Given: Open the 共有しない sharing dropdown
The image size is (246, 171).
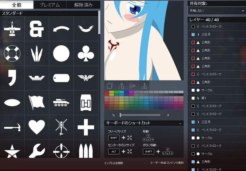Looking at the screenshot, I should (217, 11).
